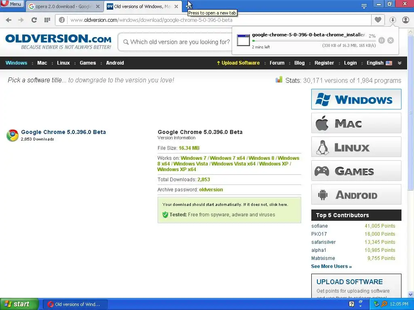
Task: Open the Forum link
Action: click(x=277, y=63)
